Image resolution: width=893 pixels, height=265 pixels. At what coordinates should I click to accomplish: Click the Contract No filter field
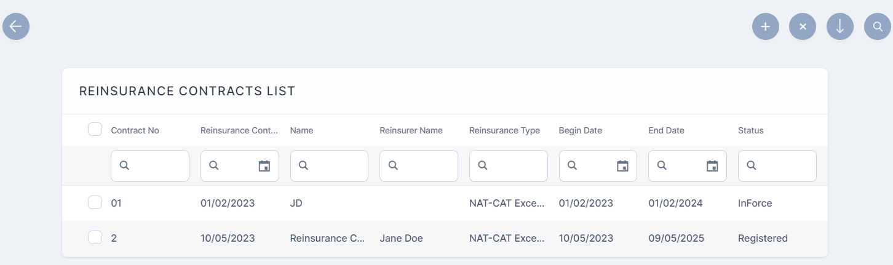tap(157, 166)
